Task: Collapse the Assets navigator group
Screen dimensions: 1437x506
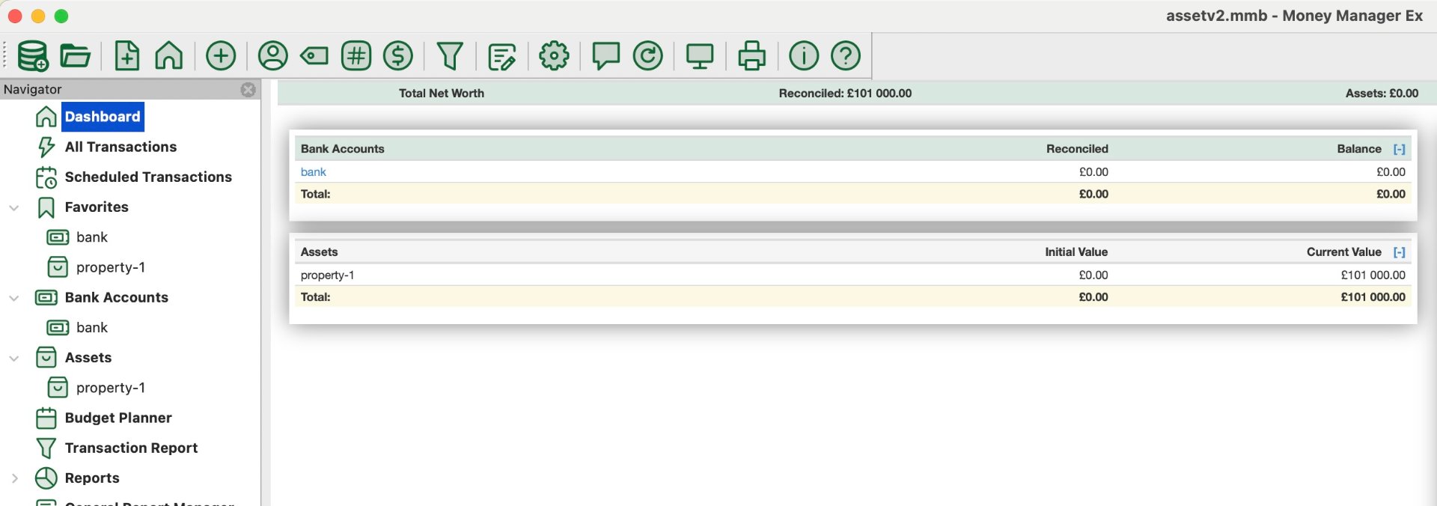Action: [14, 358]
